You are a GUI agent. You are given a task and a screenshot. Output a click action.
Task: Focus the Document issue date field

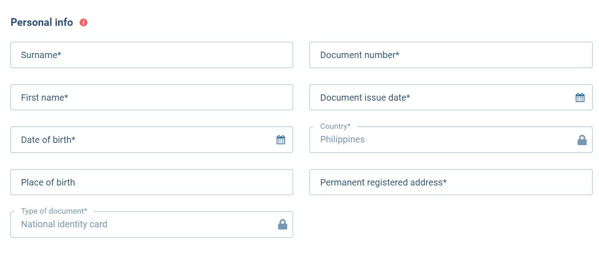click(451, 97)
